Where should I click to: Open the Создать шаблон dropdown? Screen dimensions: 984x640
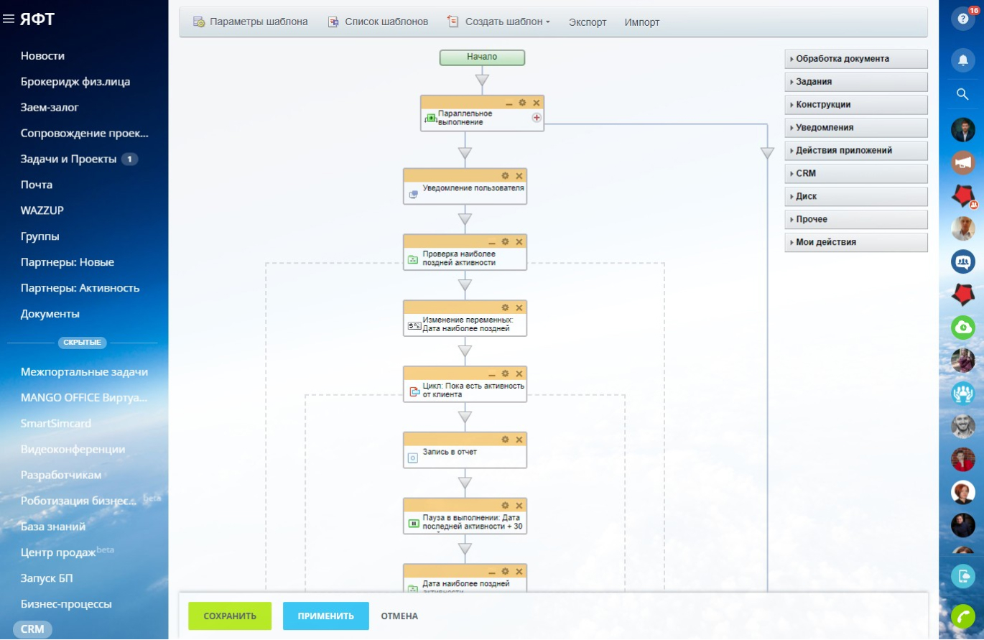pos(498,22)
